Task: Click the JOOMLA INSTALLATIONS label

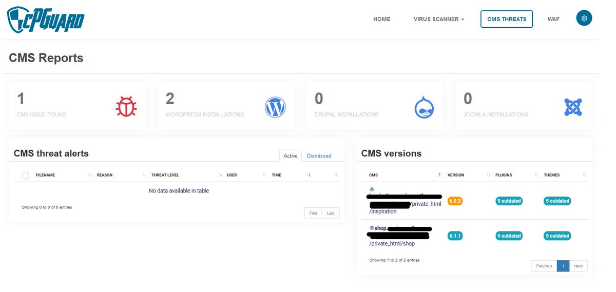Action: pyautogui.click(x=496, y=114)
